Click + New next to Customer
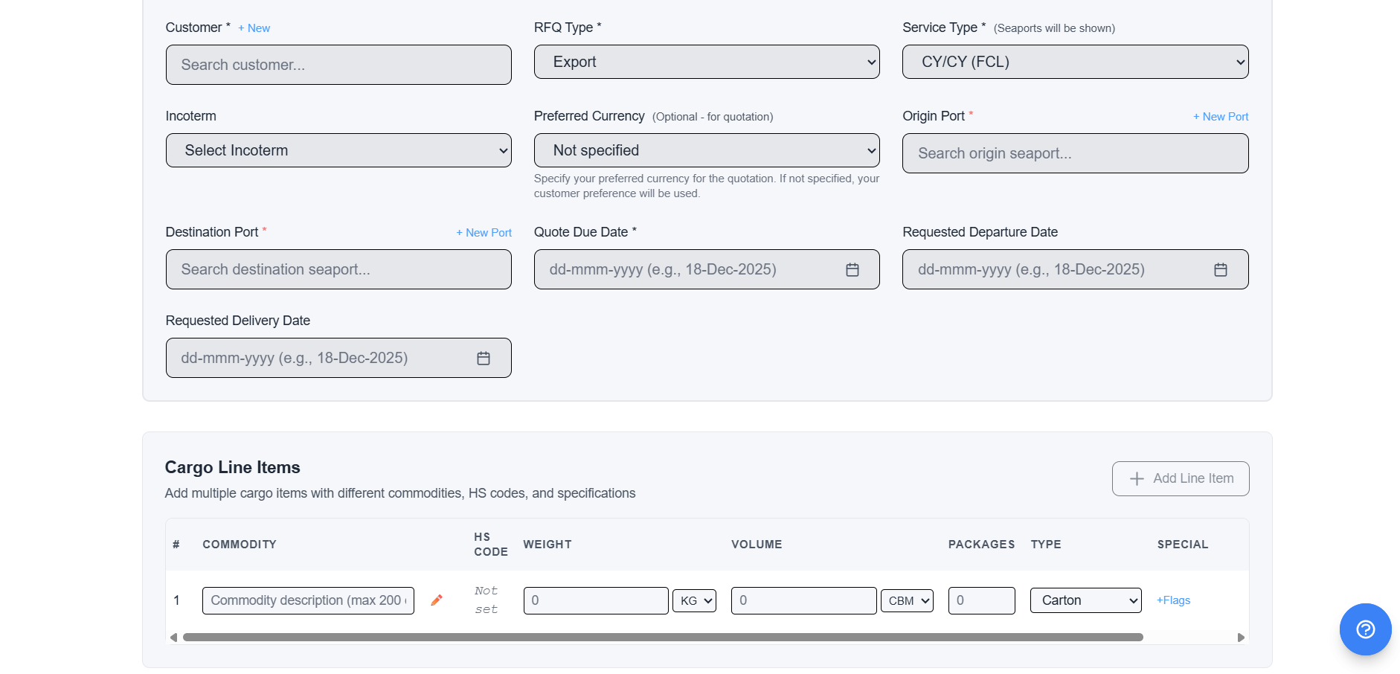 (254, 28)
